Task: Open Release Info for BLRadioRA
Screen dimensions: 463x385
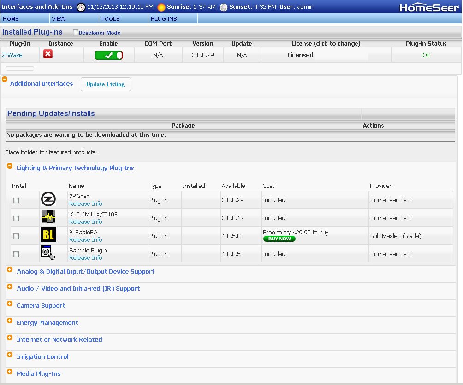Action: 86,239
